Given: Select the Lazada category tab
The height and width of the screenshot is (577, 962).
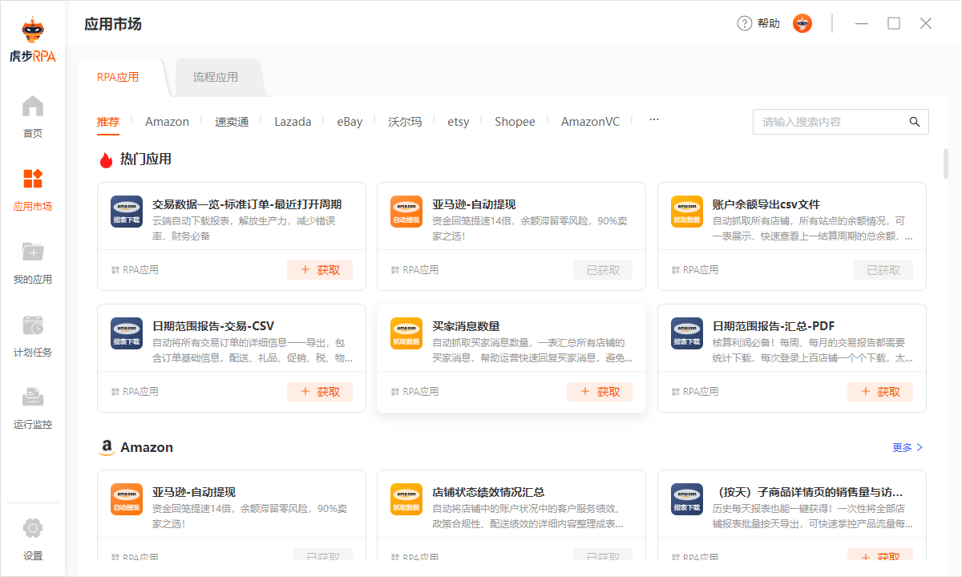Looking at the screenshot, I should (293, 122).
